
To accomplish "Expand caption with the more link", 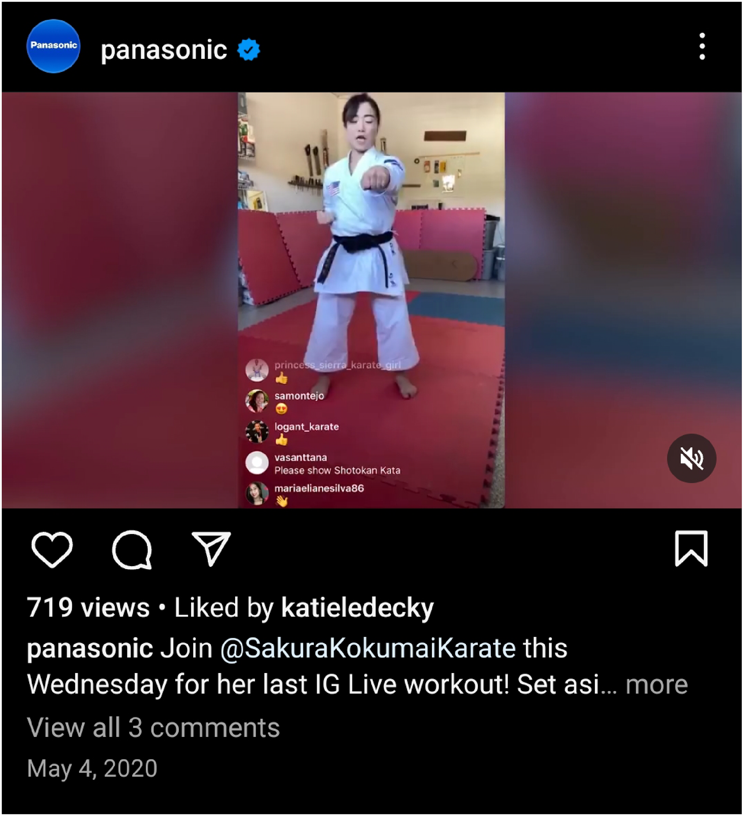I will (656, 685).
